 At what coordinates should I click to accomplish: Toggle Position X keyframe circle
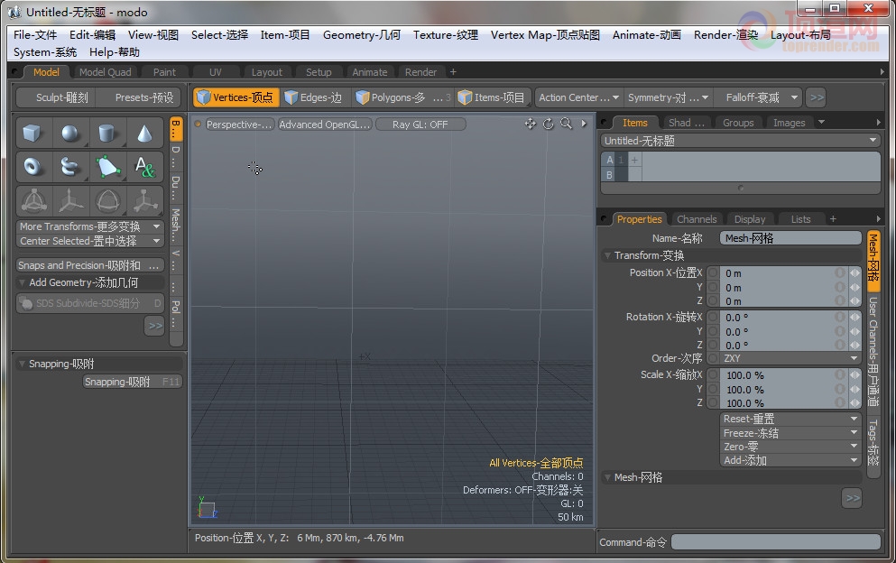pos(713,272)
